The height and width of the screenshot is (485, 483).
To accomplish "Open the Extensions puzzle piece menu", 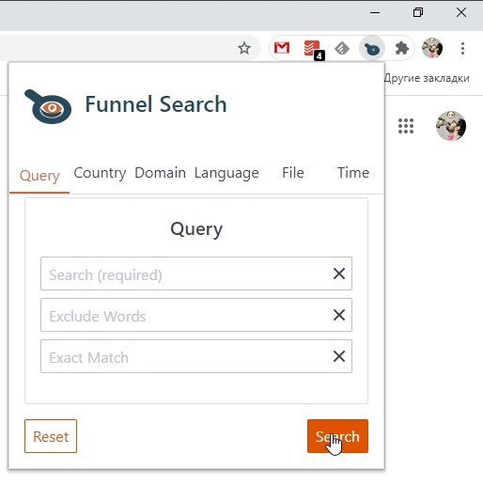I will coord(402,49).
